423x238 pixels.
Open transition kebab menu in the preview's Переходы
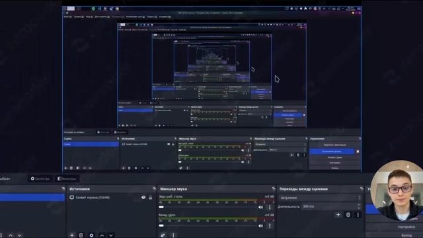304,155
